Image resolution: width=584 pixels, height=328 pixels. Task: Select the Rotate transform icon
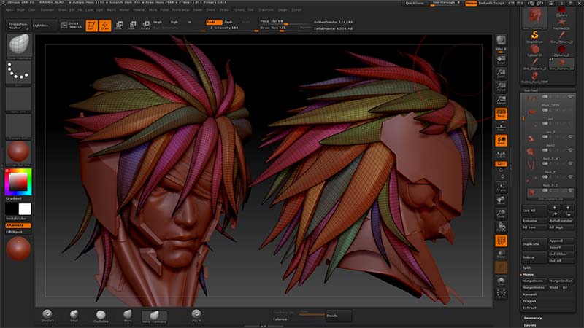pyautogui.click(x=145, y=26)
